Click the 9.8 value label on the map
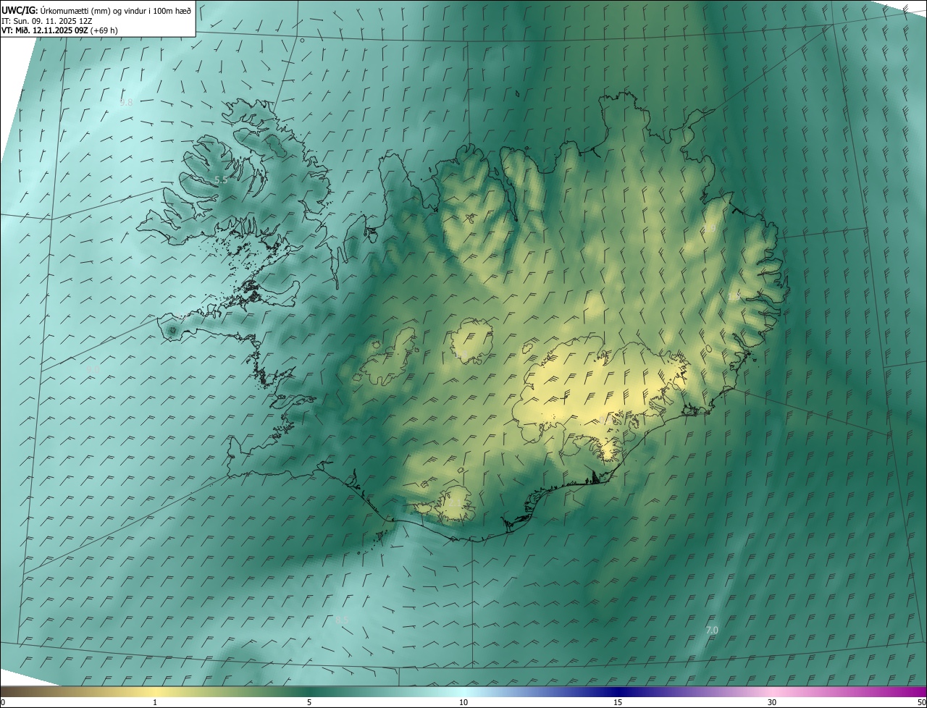The image size is (927, 708). [126, 103]
